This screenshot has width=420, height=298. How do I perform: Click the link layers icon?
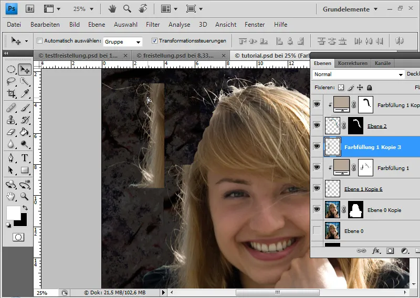[361, 251]
